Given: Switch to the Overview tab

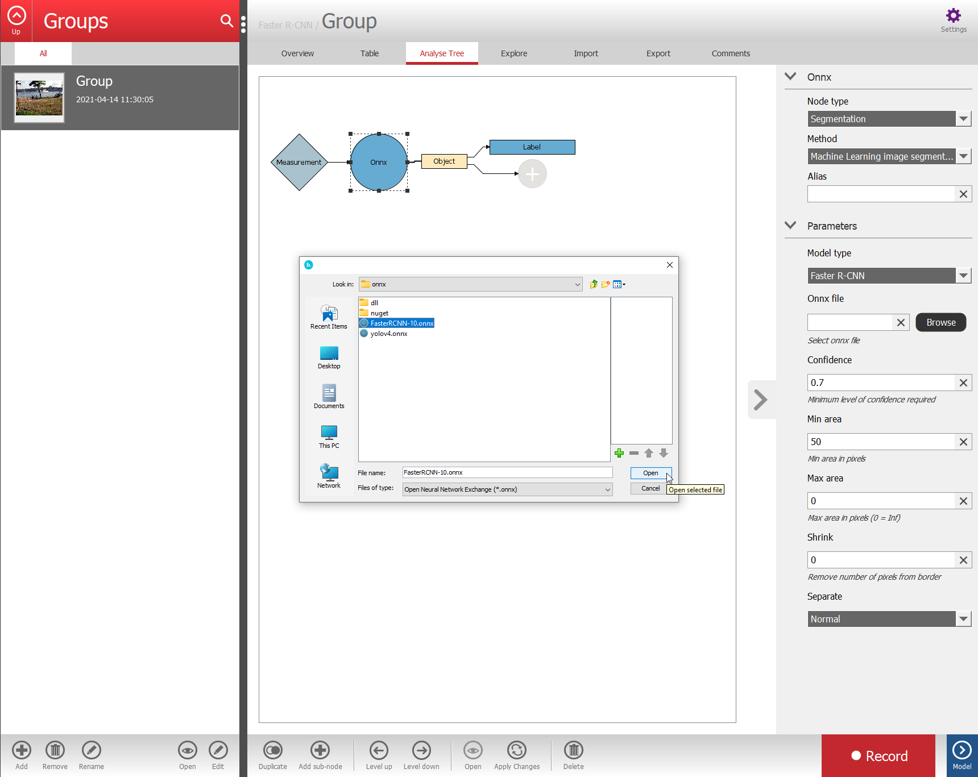Looking at the screenshot, I should pos(297,53).
